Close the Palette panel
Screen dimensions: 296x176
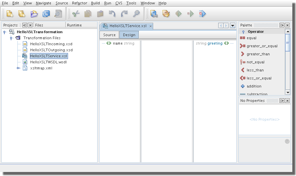(x=287, y=25)
